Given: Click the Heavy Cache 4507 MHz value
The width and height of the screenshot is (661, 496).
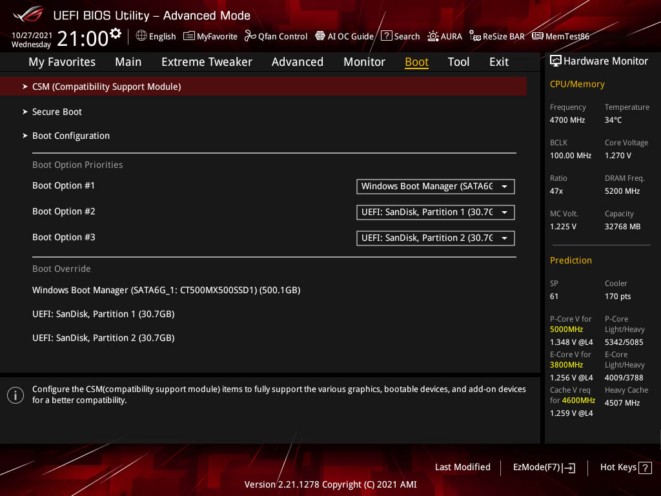Looking at the screenshot, I should tap(622, 403).
